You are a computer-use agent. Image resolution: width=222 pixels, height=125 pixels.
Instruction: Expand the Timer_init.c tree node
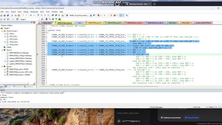coord(5,42)
